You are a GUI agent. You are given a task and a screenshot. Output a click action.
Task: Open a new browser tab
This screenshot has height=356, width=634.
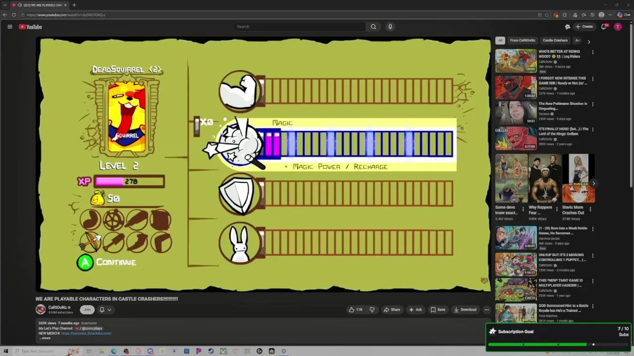tap(74, 5)
